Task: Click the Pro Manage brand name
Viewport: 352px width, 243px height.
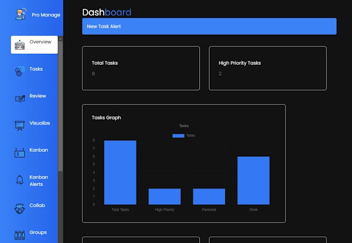Action: (46, 15)
